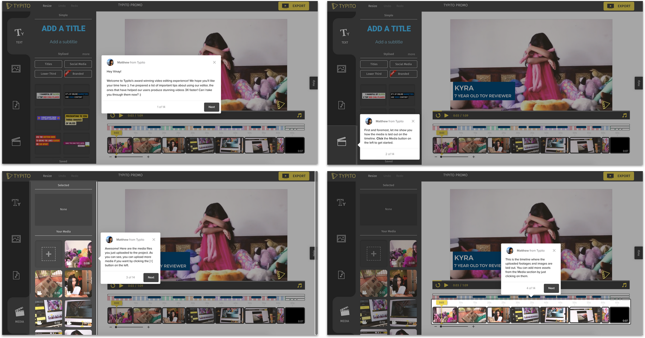
Task: Select the KYRA title overlay in the '2 of 14' preview
Action: 483,91
